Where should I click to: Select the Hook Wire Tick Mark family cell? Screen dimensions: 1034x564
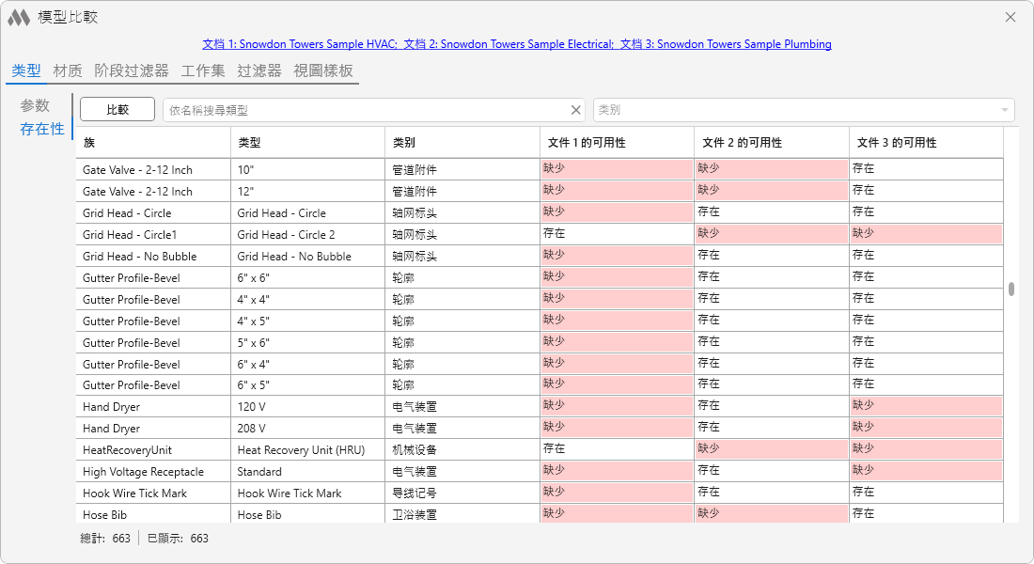click(153, 493)
